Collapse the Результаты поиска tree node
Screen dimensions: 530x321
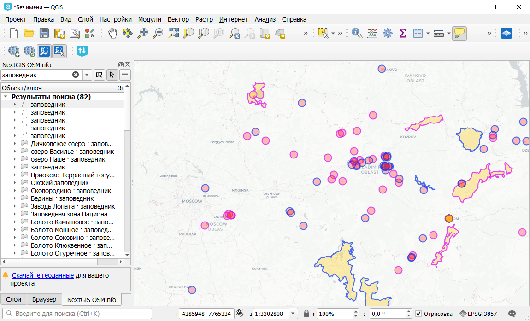[6, 97]
